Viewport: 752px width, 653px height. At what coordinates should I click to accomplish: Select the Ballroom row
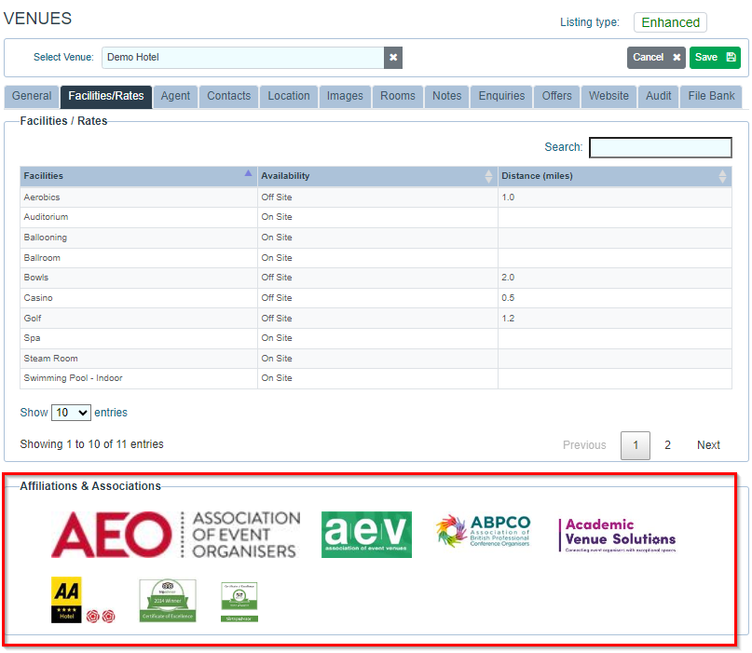point(376,257)
